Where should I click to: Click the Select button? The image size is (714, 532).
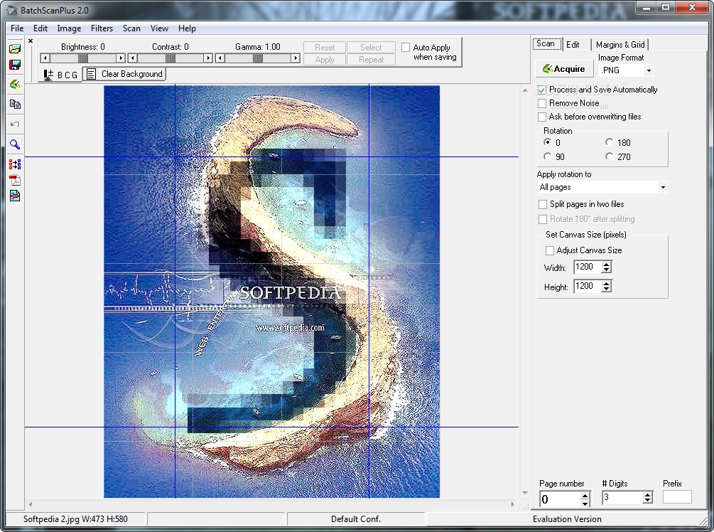371,48
